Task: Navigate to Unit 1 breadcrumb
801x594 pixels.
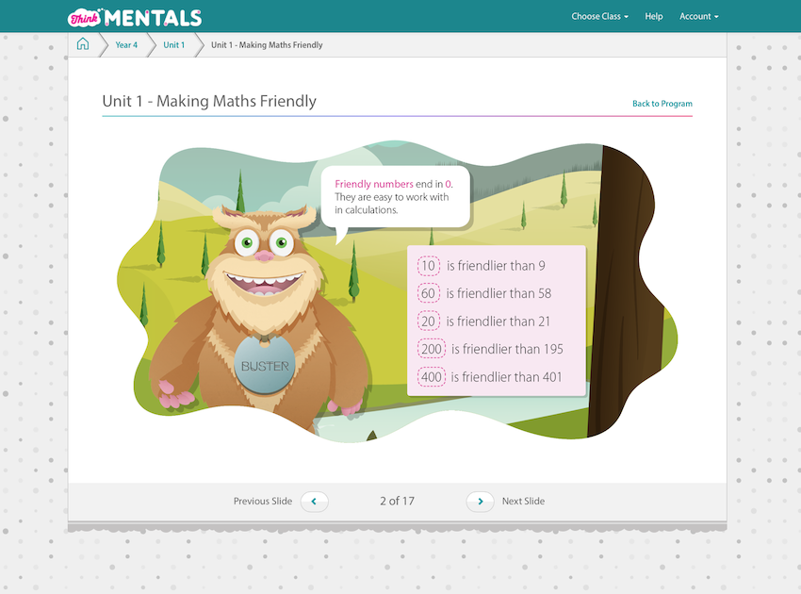Action: tap(173, 45)
